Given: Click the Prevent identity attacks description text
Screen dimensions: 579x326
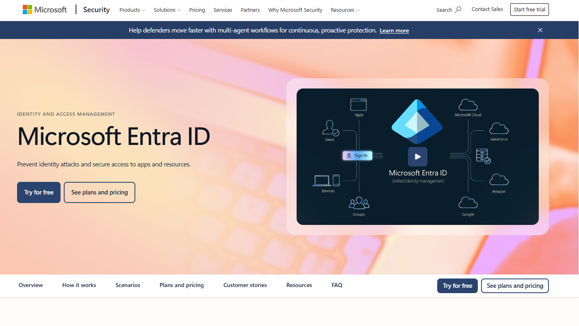Looking at the screenshot, I should pos(104,164).
